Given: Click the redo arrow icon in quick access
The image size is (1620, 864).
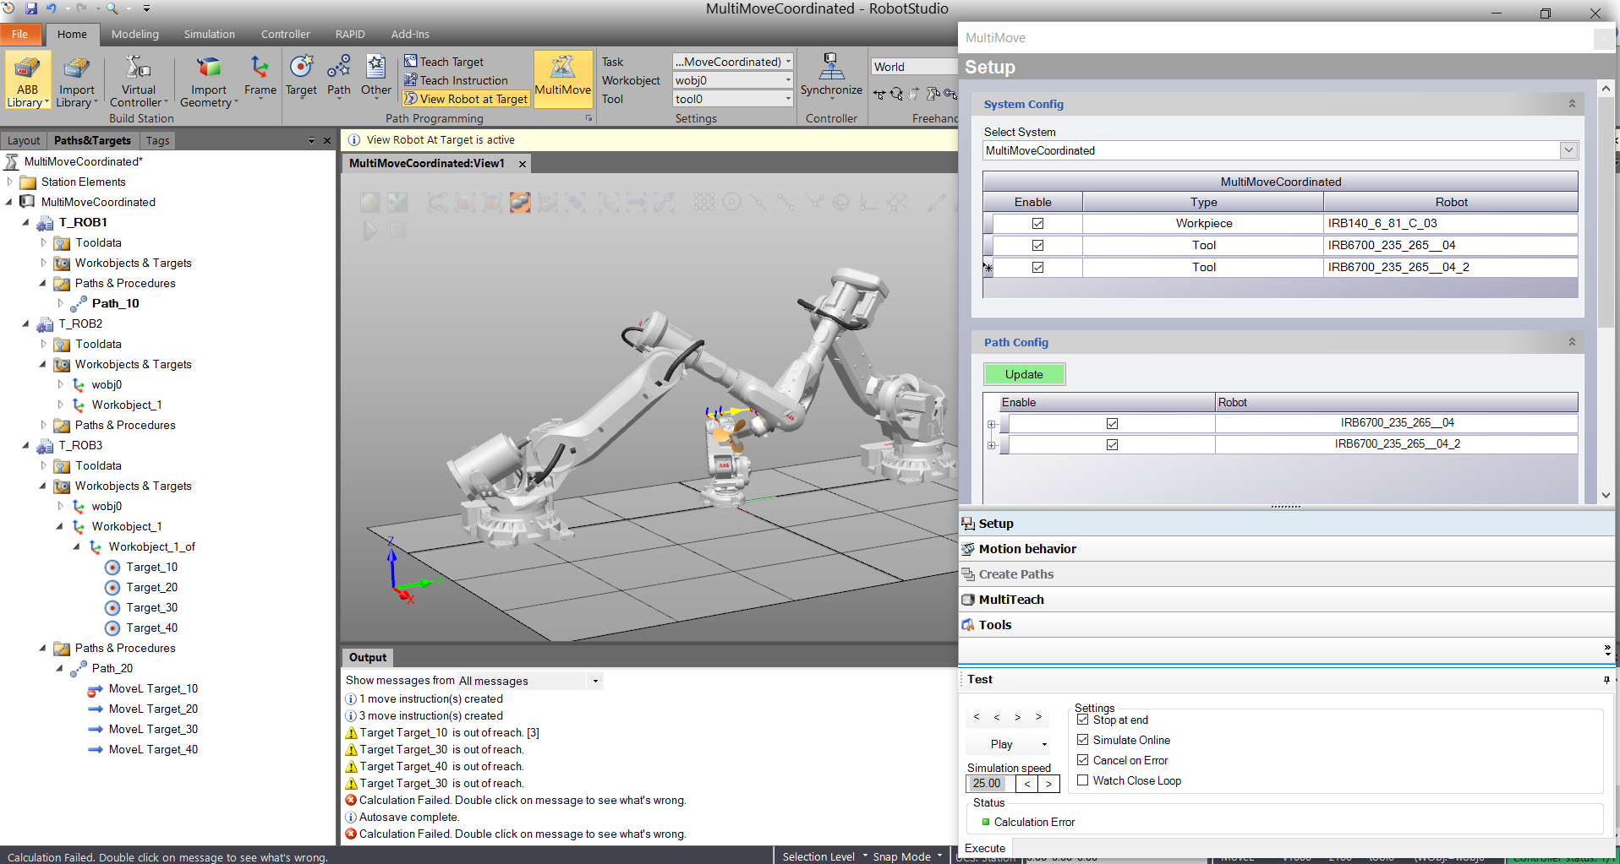Looking at the screenshot, I should [x=82, y=8].
